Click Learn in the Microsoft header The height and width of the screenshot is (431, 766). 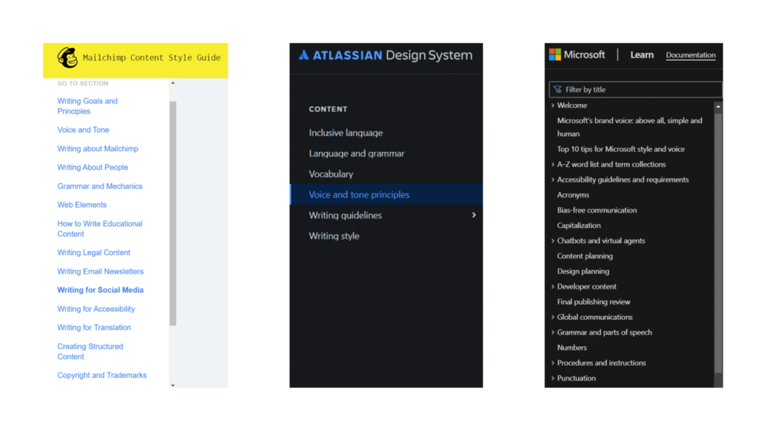[642, 55]
